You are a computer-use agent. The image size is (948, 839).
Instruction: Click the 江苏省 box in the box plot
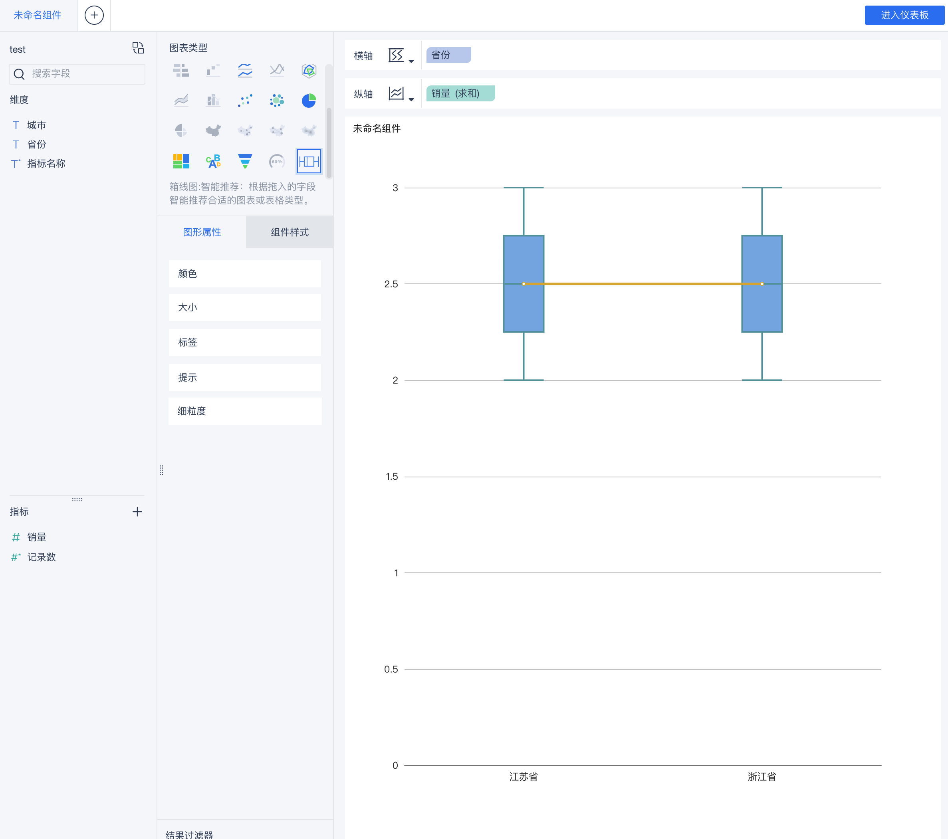pos(524,284)
